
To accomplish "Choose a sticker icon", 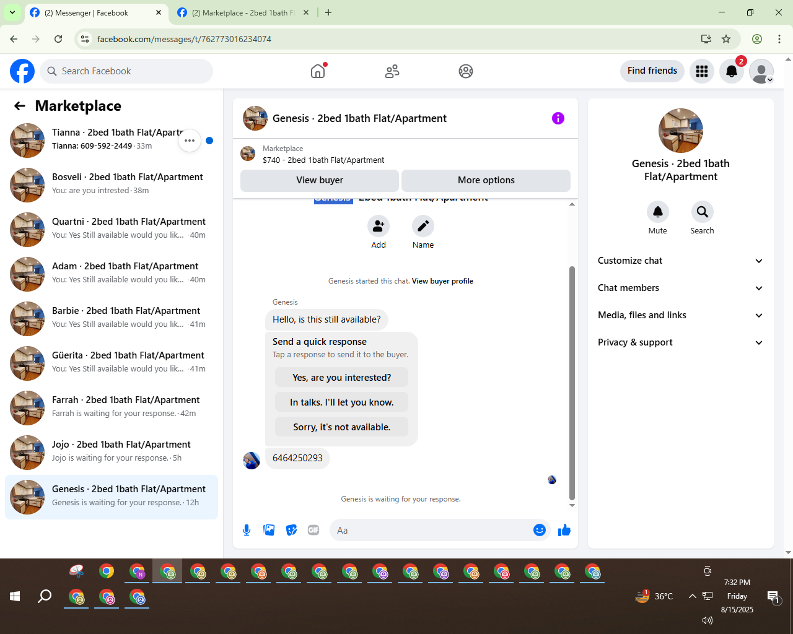I will 291,530.
